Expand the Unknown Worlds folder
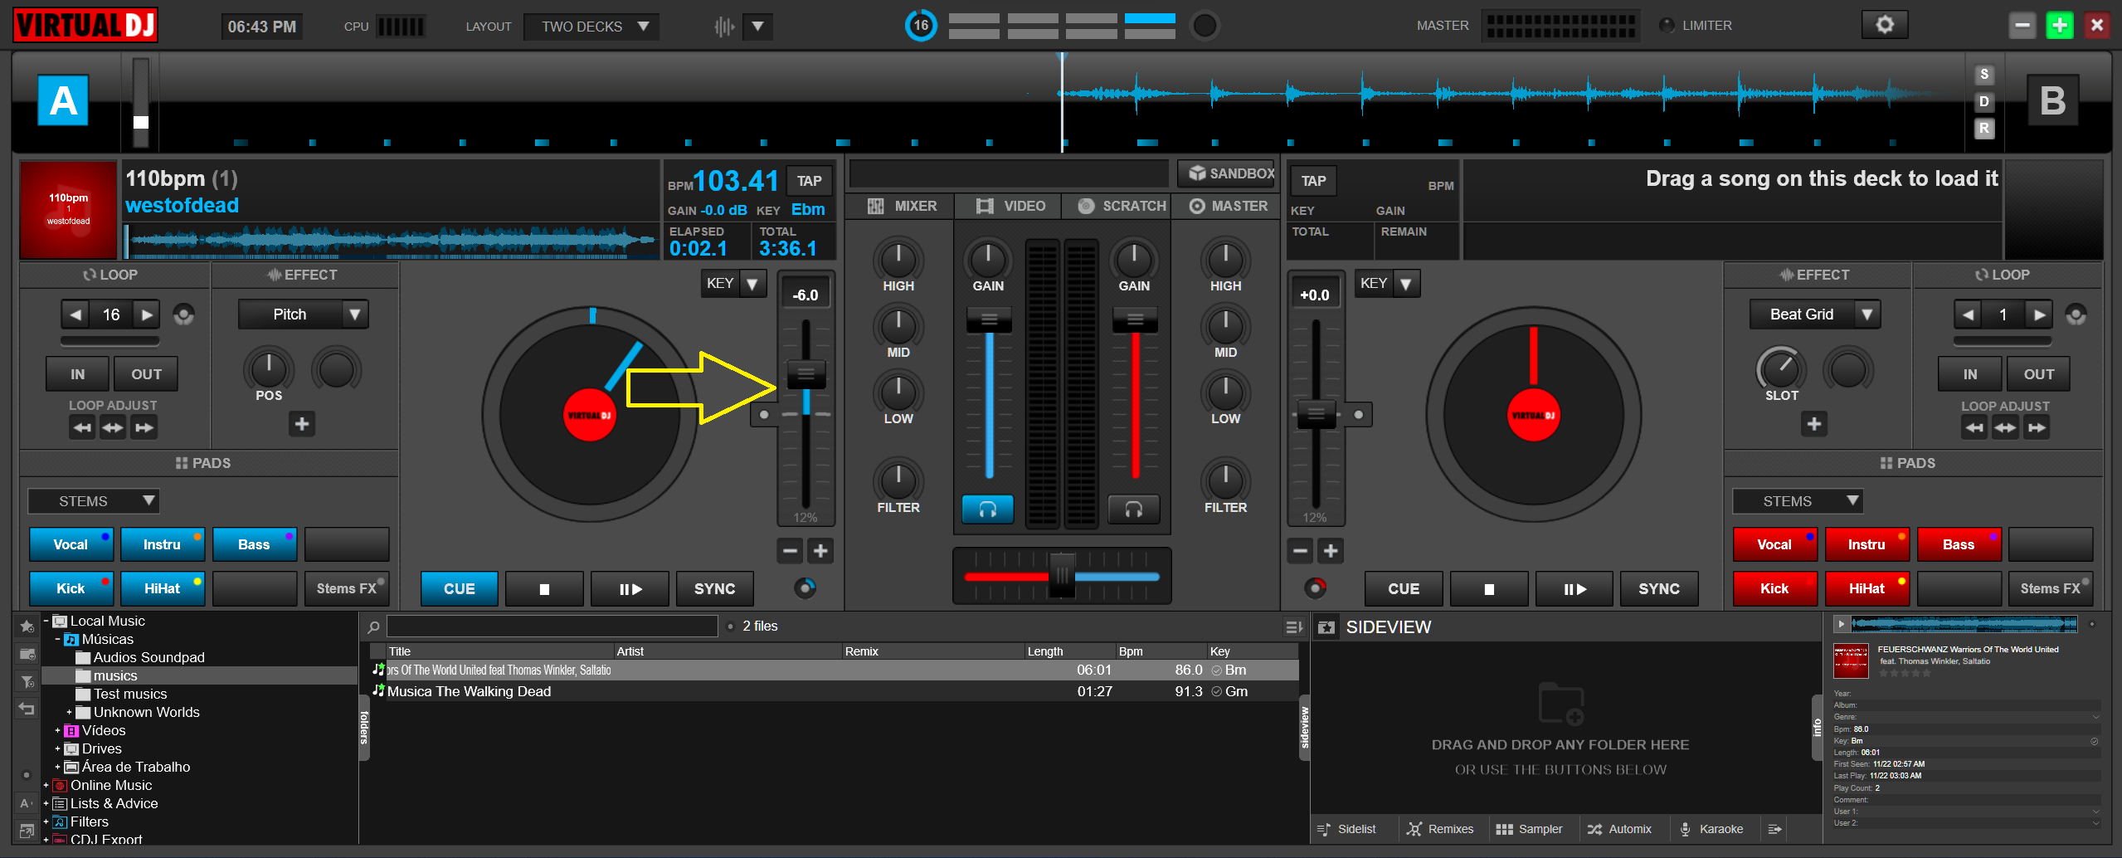Screen dimensions: 2122x858 (x=69, y=712)
